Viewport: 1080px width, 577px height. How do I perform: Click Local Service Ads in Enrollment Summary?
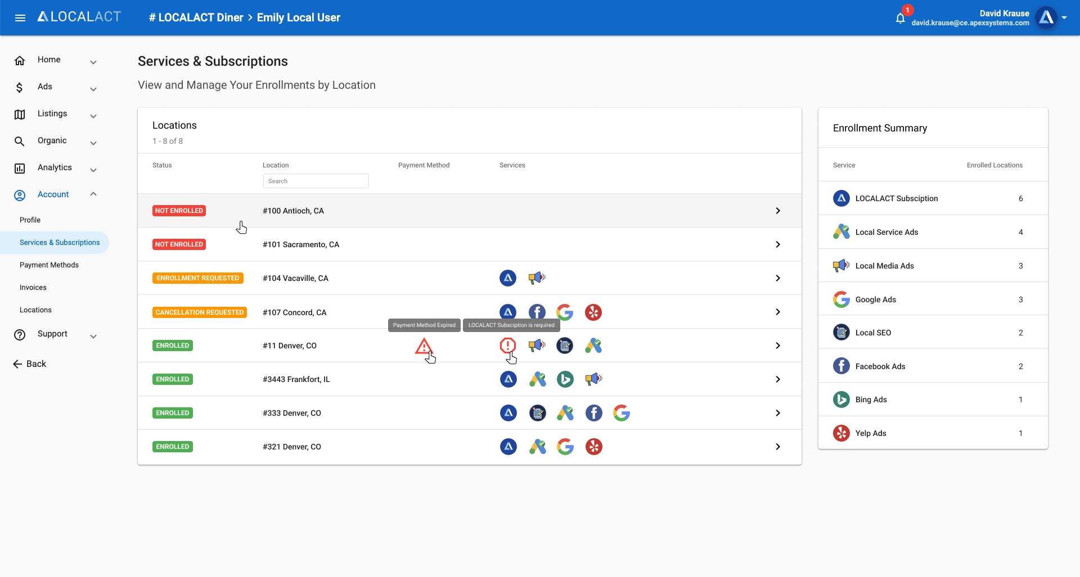tap(886, 232)
